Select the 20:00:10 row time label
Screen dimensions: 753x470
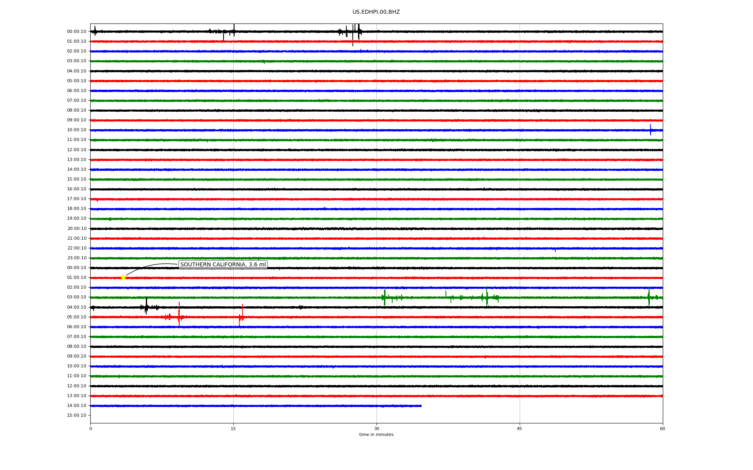pyautogui.click(x=76, y=229)
